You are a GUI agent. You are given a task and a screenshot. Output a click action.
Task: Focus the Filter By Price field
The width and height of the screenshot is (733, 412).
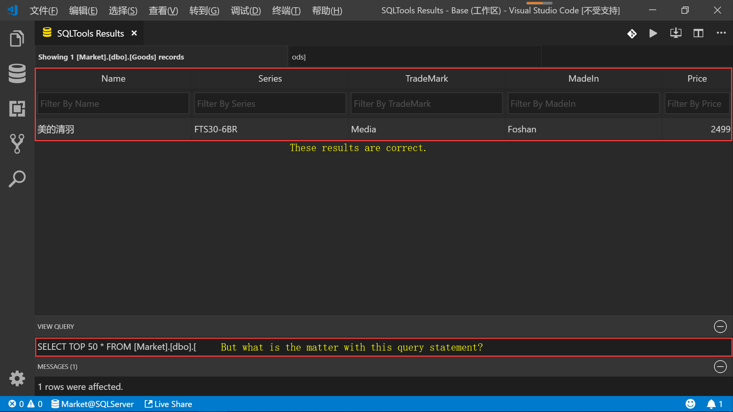pos(697,103)
